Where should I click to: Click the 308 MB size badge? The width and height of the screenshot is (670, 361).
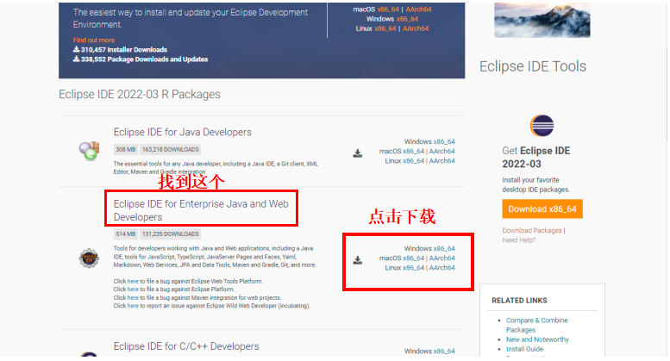point(126,150)
